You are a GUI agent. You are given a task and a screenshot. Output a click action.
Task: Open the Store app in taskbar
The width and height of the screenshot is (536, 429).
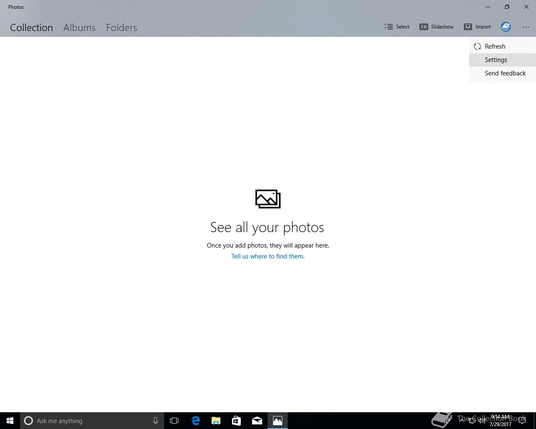[237, 421]
